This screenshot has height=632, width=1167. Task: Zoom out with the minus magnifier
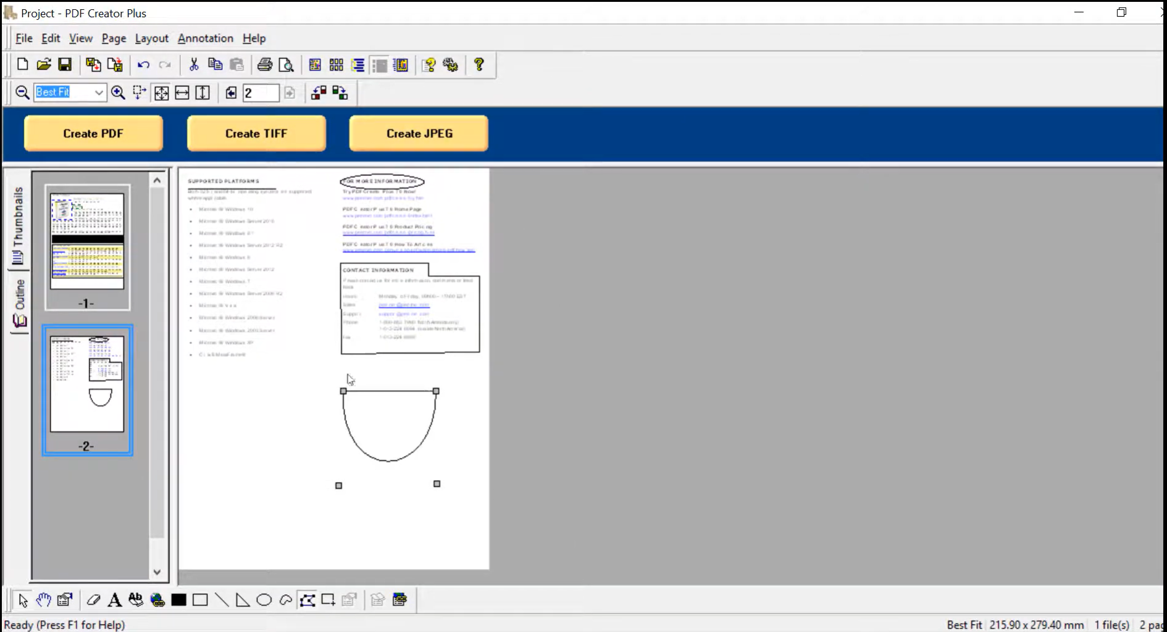22,93
